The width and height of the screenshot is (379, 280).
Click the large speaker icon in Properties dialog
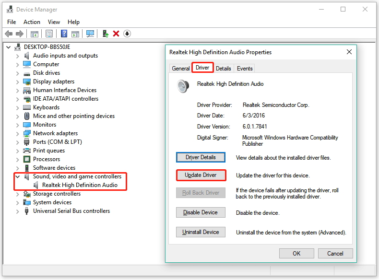183,86
